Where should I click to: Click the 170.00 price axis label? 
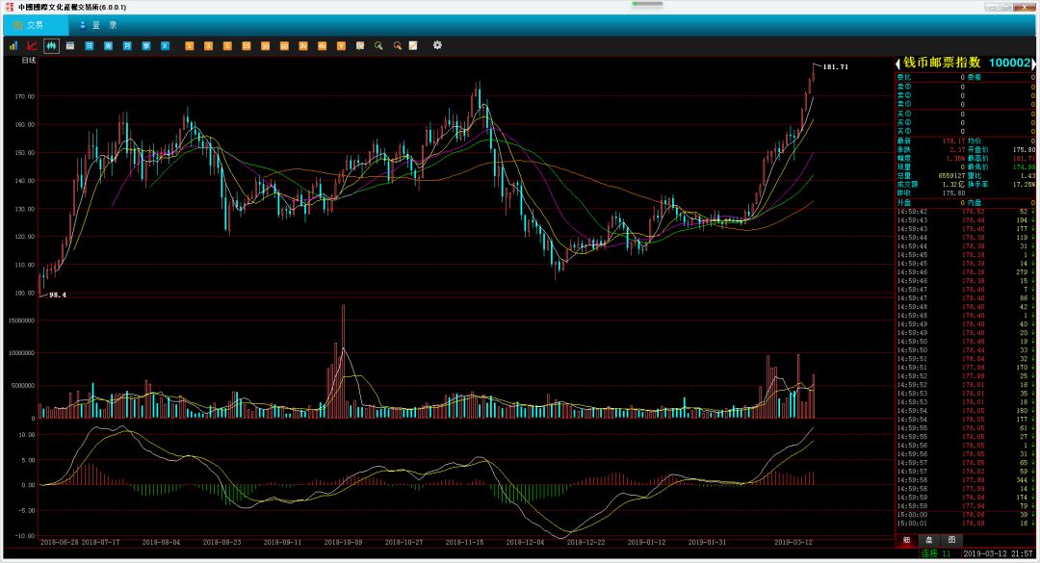click(x=25, y=97)
